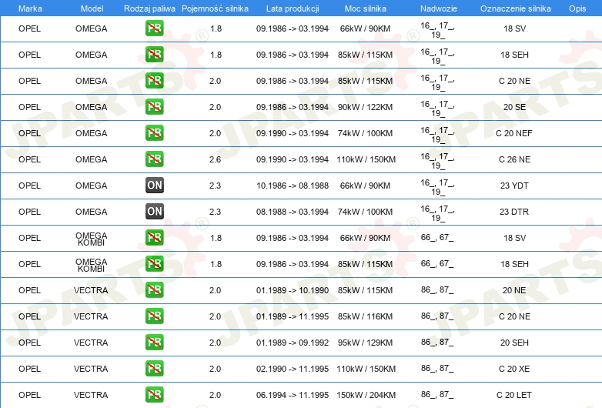602x408 pixels.
Task: Click power 110kW / 150KM in C 20 XE row
Action: click(366, 369)
